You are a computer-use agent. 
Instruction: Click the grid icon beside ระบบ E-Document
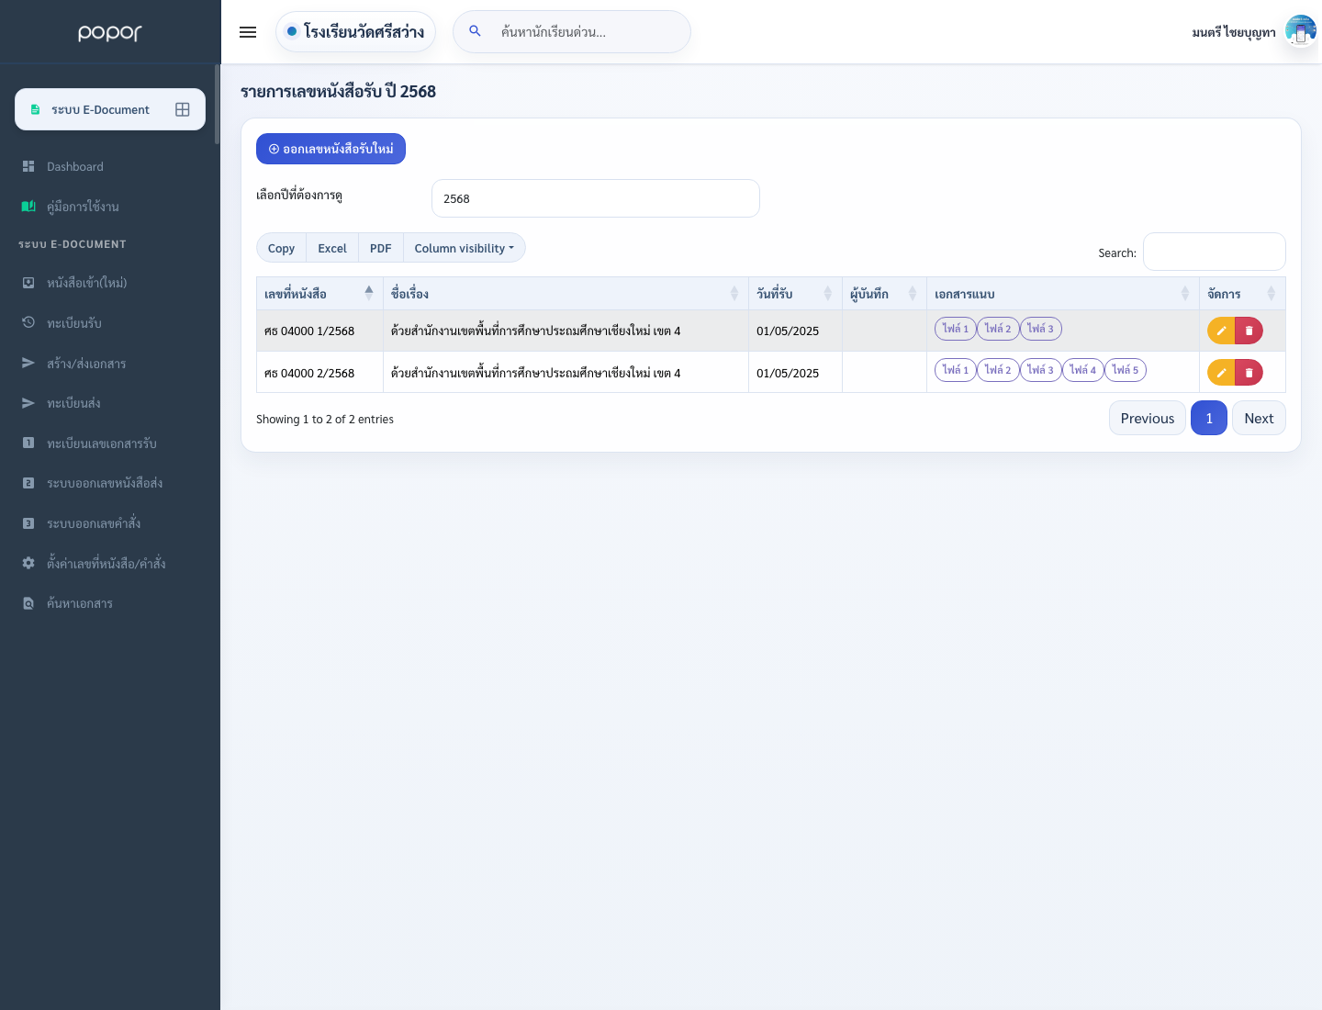tap(183, 109)
